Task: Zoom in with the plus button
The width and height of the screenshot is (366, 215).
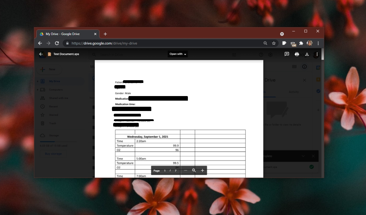Action: click(202, 170)
